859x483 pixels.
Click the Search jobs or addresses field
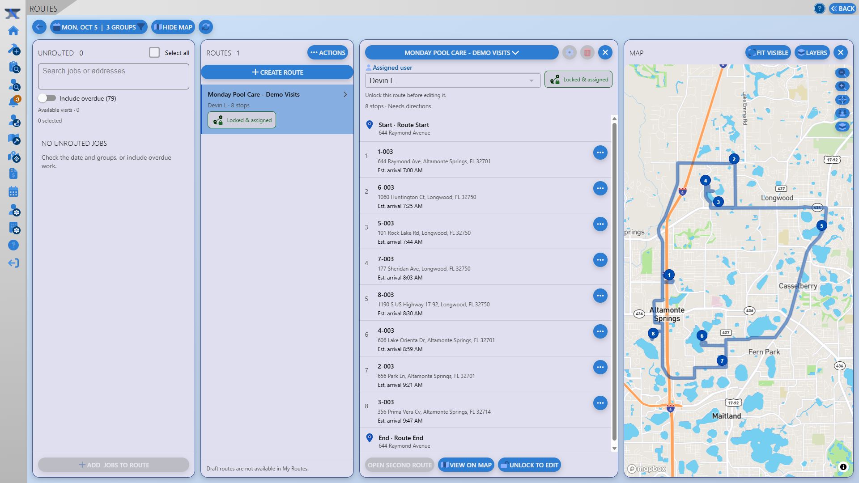coord(114,76)
